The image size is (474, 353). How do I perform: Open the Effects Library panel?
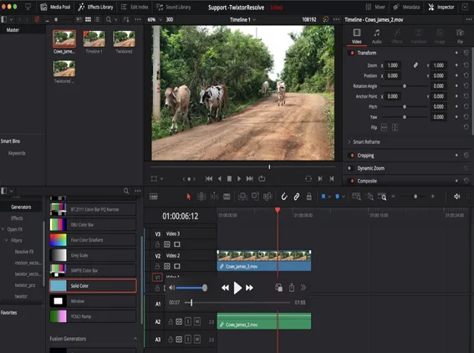point(95,7)
